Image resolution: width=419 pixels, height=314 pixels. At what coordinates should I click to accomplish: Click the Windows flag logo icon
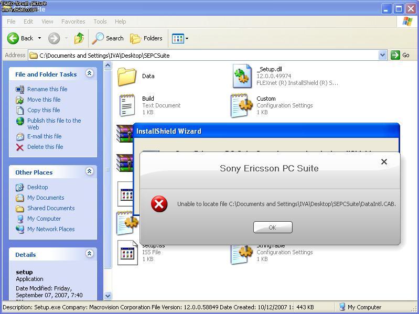tap(407, 21)
